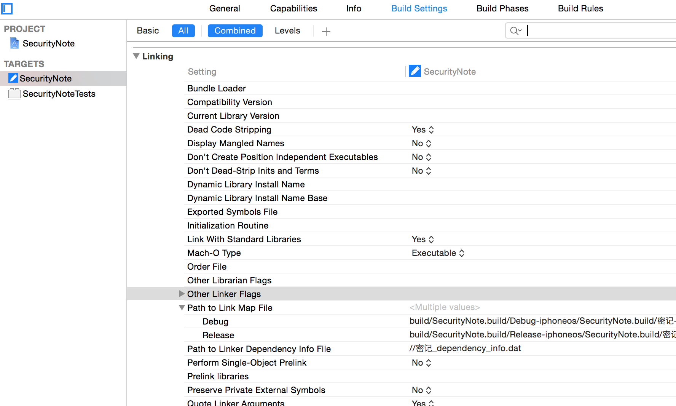The height and width of the screenshot is (406, 676).
Task: Change Don't Create Position Independent Executables value
Action: coord(421,157)
